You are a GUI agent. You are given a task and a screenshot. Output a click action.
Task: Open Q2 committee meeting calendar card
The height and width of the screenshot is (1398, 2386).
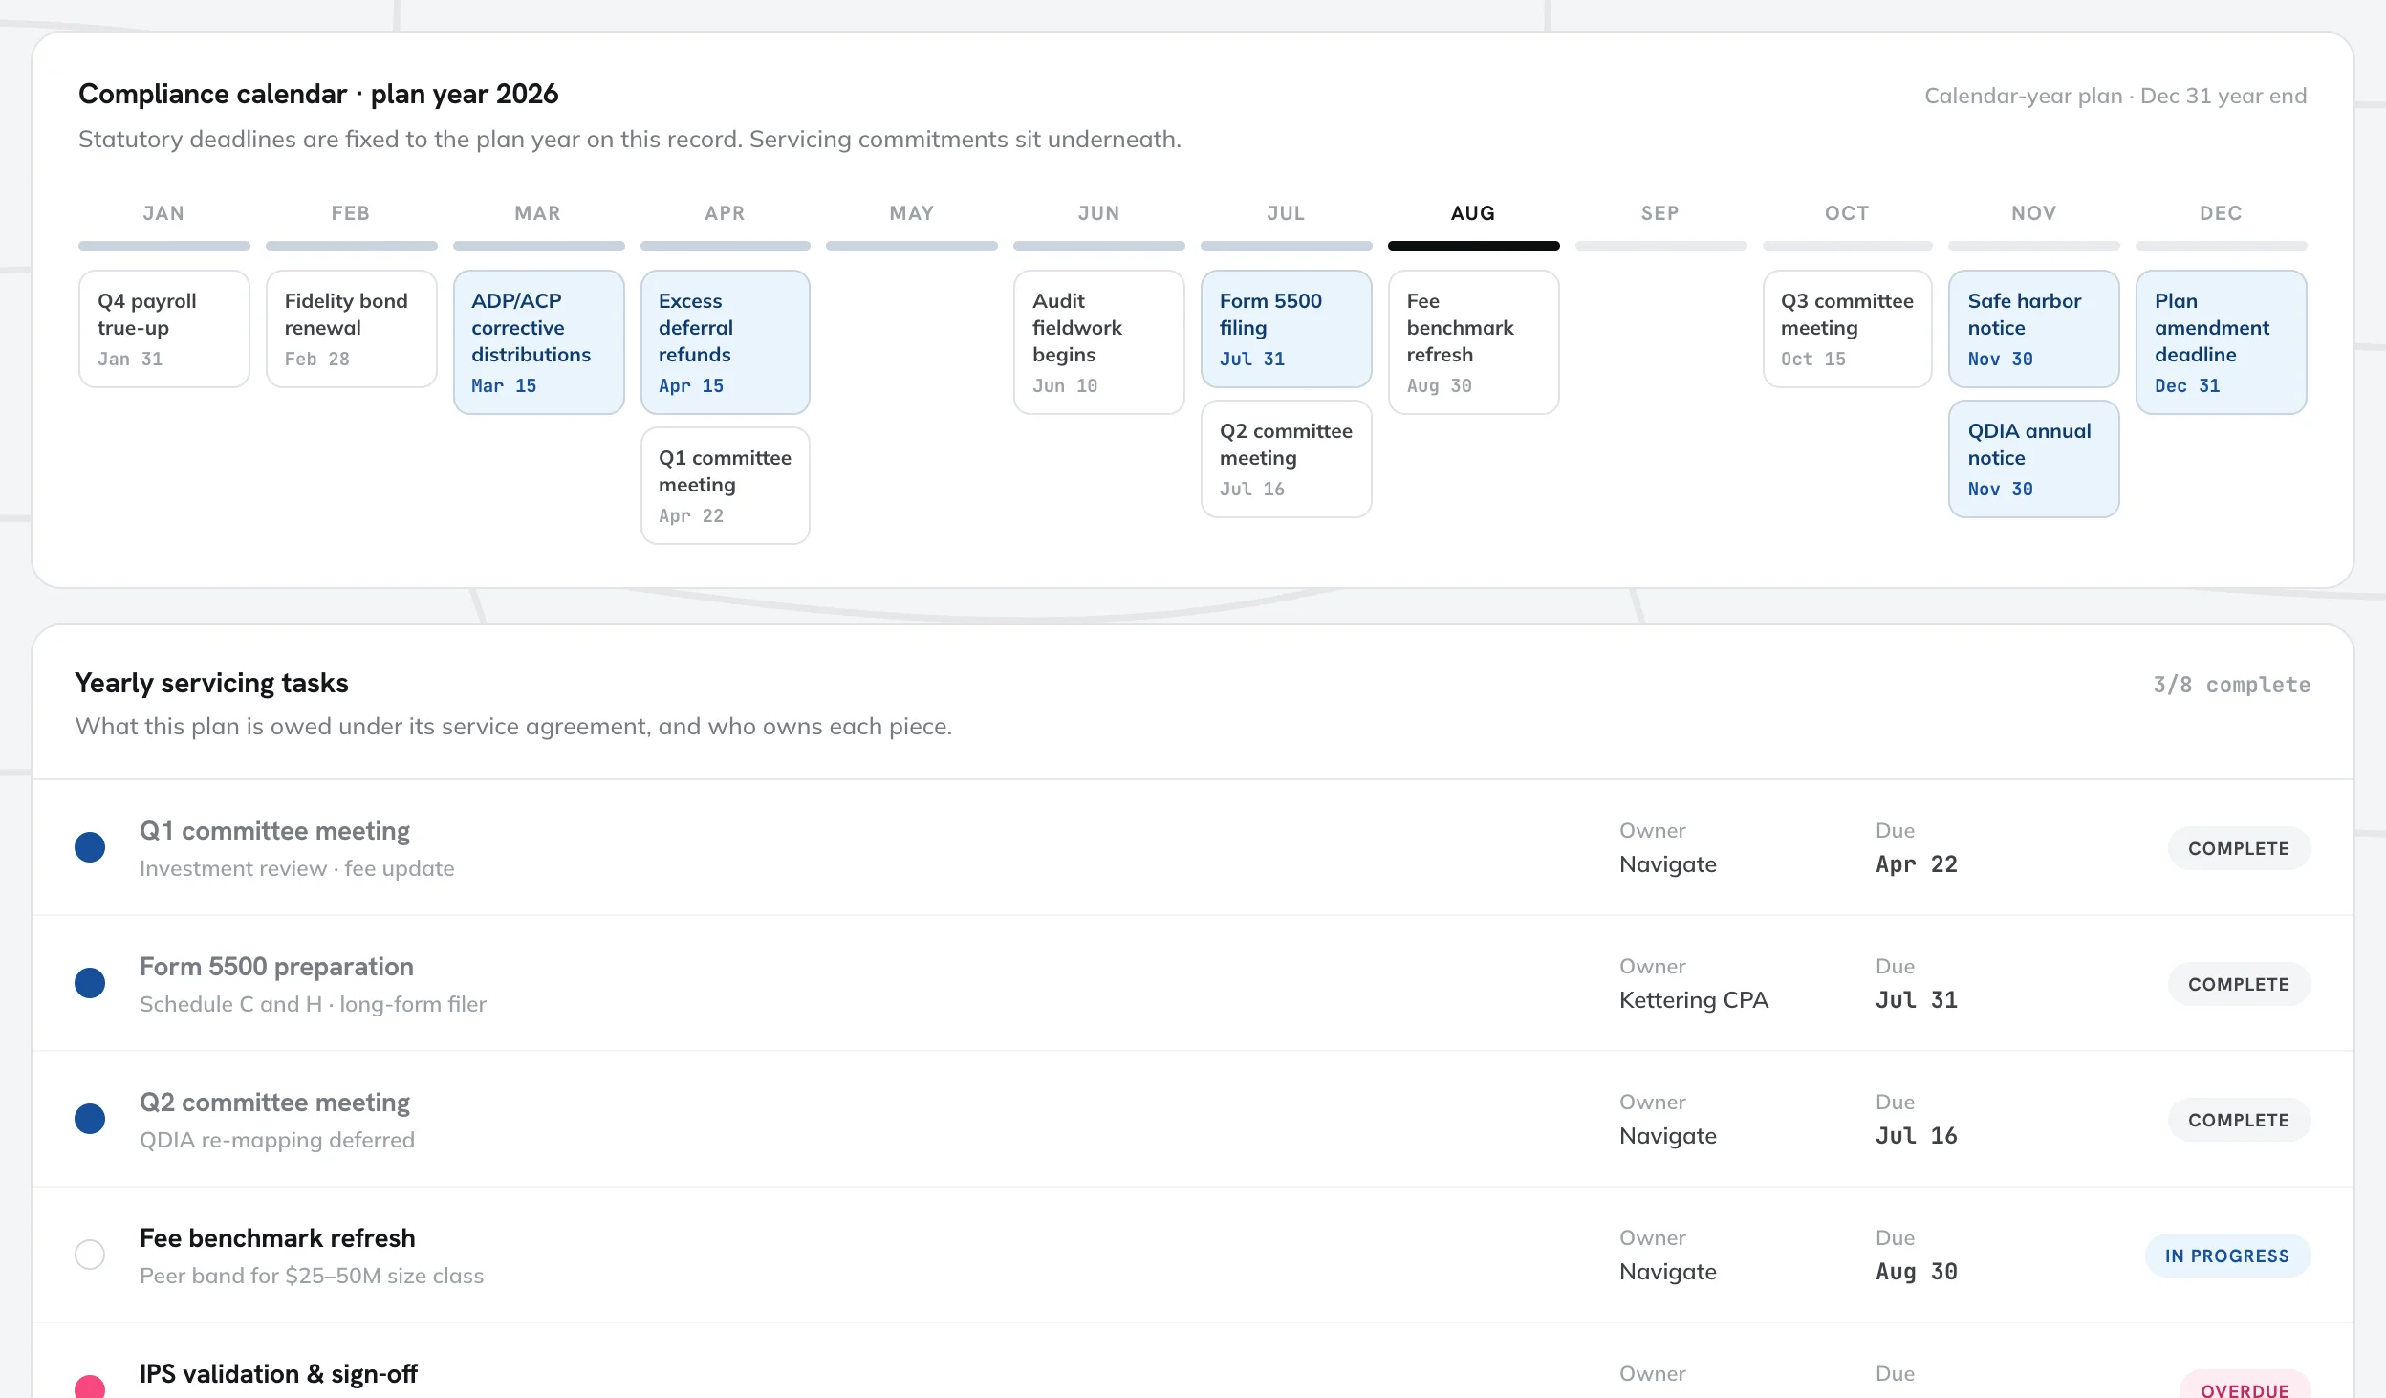(1287, 459)
